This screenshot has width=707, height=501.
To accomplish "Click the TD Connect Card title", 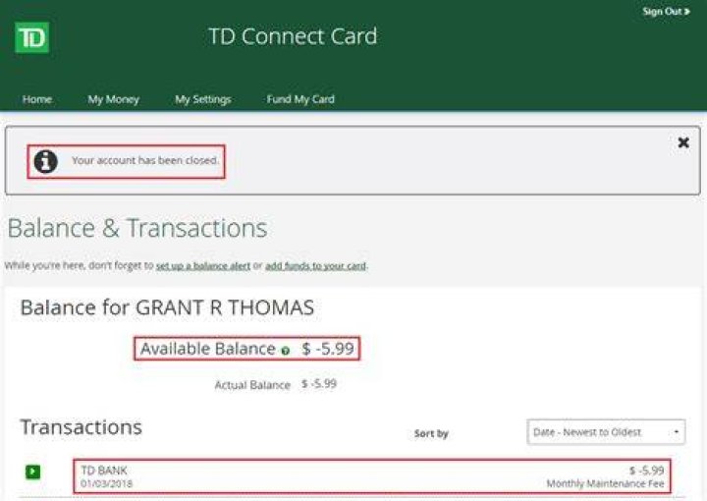I will tap(293, 36).
